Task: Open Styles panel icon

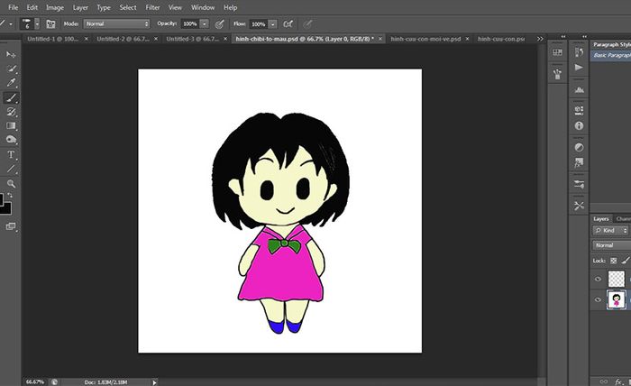Action: tap(579, 162)
